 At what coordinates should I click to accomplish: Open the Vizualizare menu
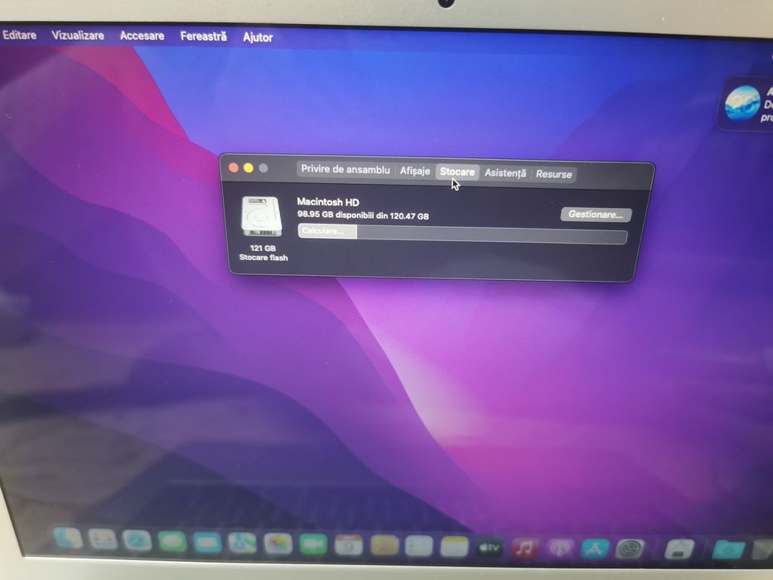77,36
